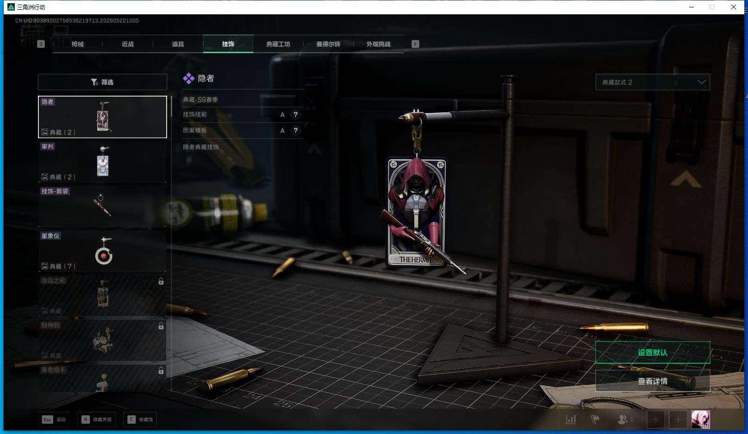Click the collection icon on 审判 card
The width and height of the screenshot is (748, 434).
point(45,177)
